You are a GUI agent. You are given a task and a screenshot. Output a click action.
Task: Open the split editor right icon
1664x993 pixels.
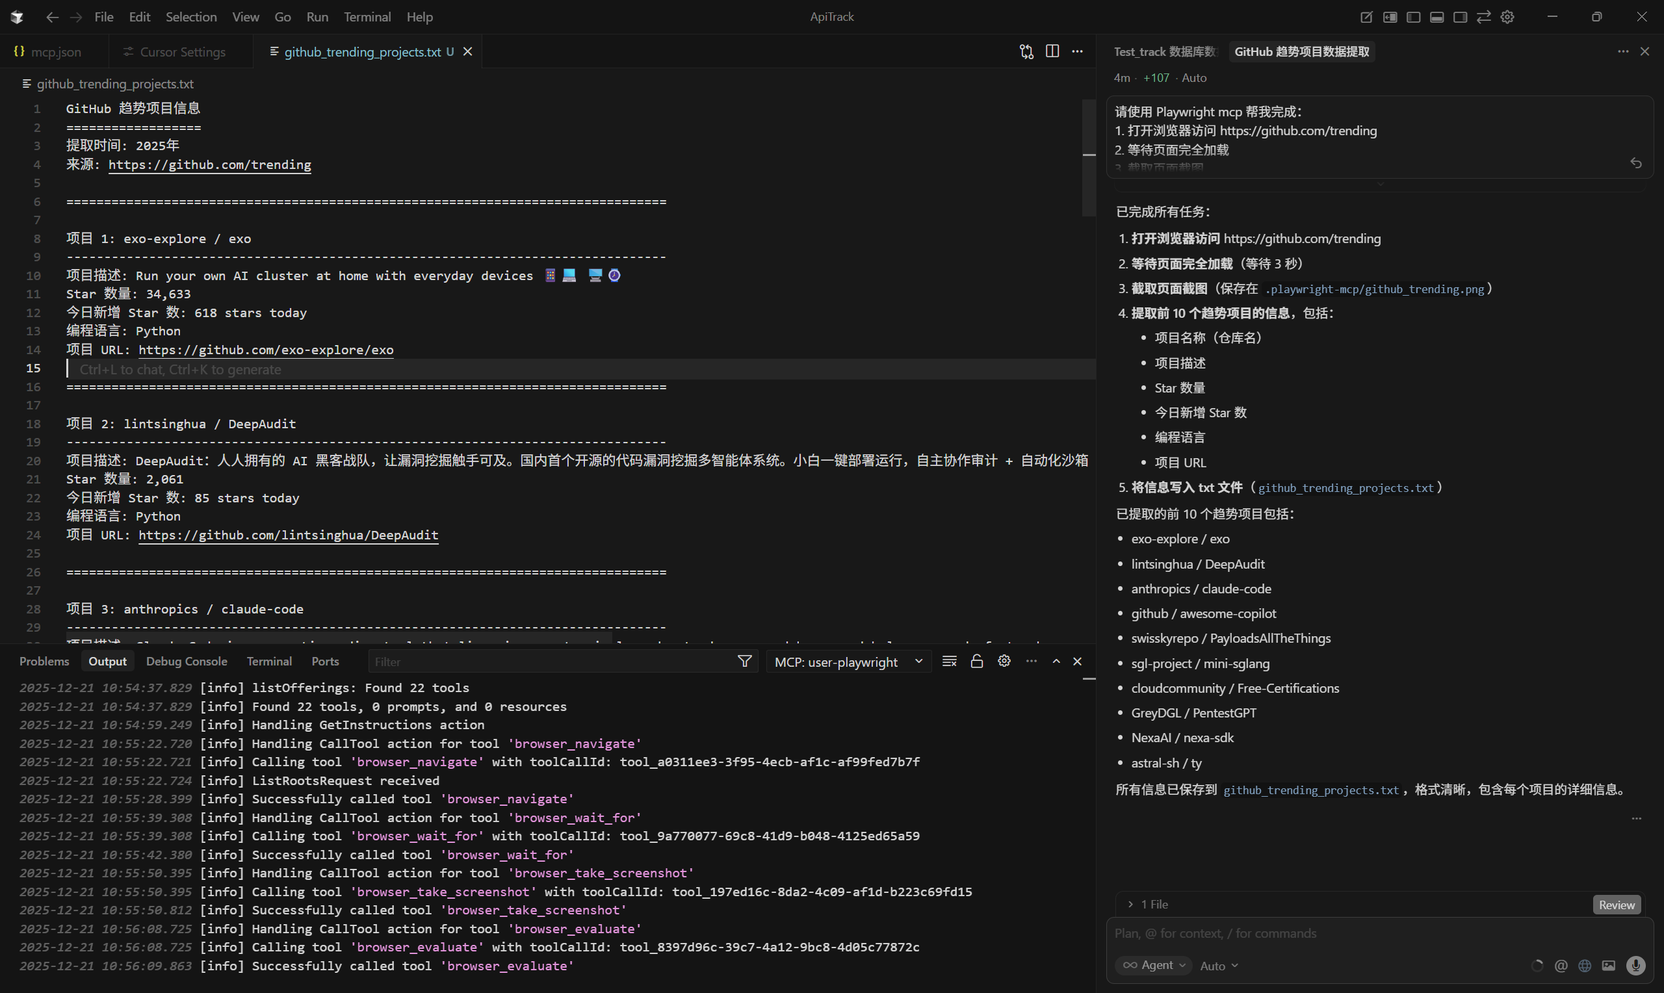[x=1052, y=51]
